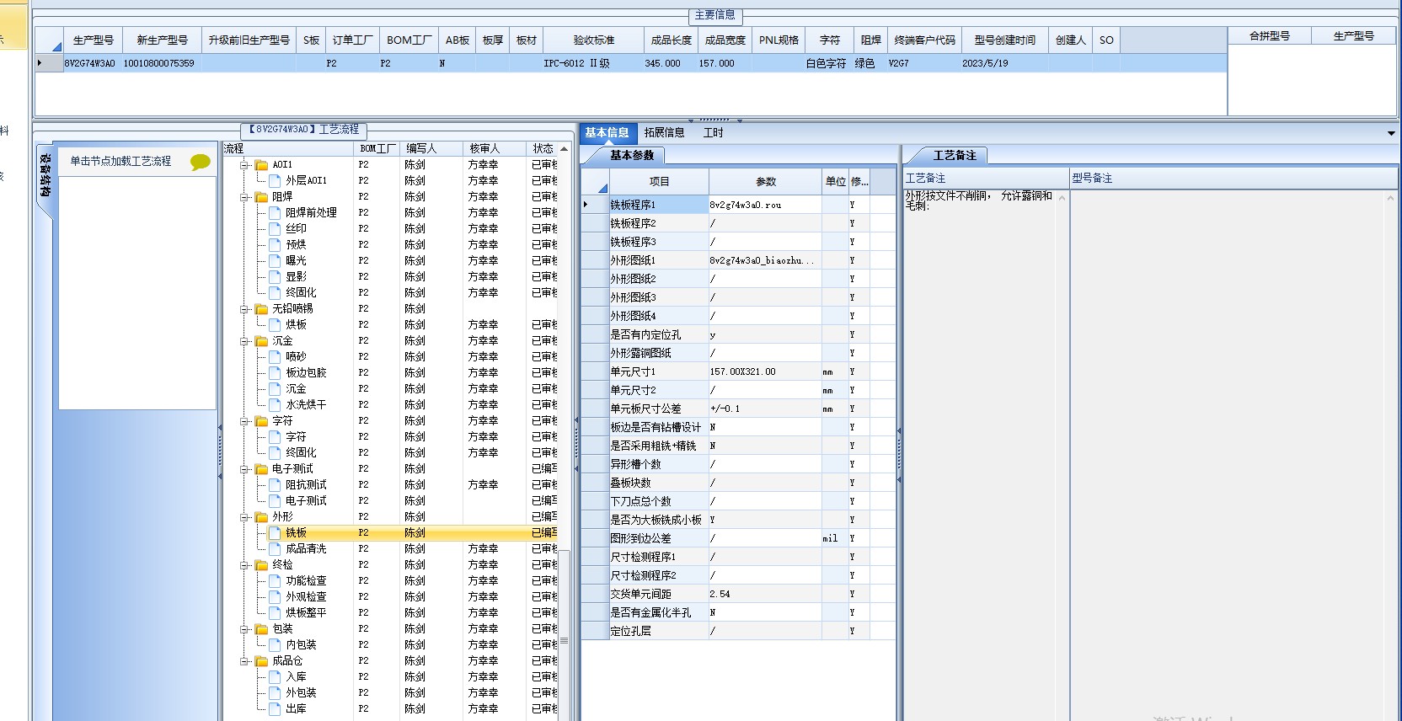Click the process tree scrollbar up arrow
This screenshot has width=1402, height=721.
[x=564, y=149]
